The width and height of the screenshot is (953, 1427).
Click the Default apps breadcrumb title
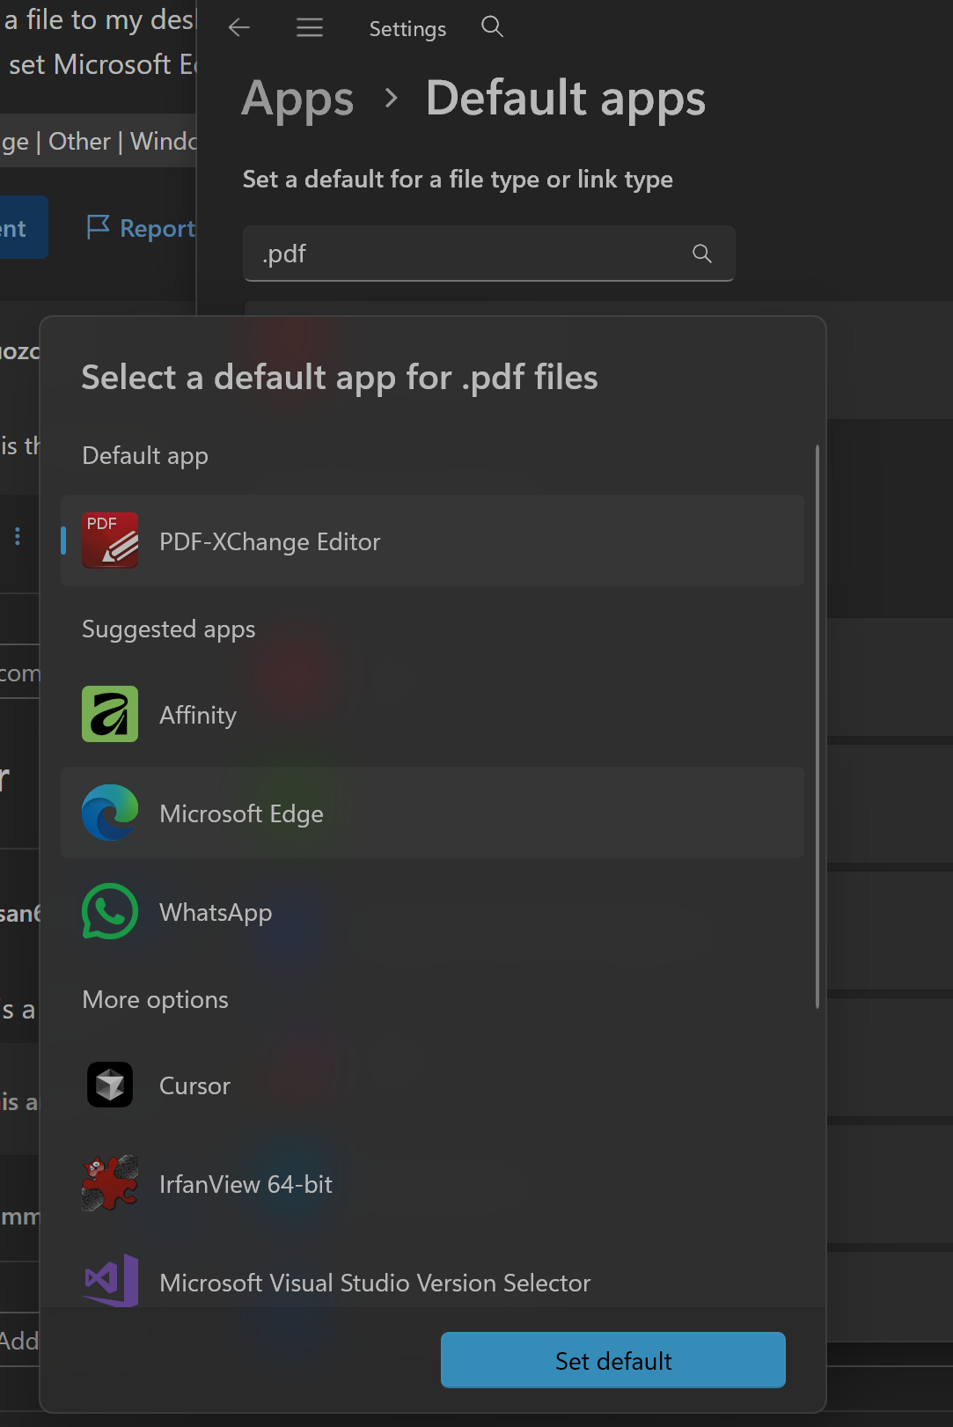(x=566, y=98)
